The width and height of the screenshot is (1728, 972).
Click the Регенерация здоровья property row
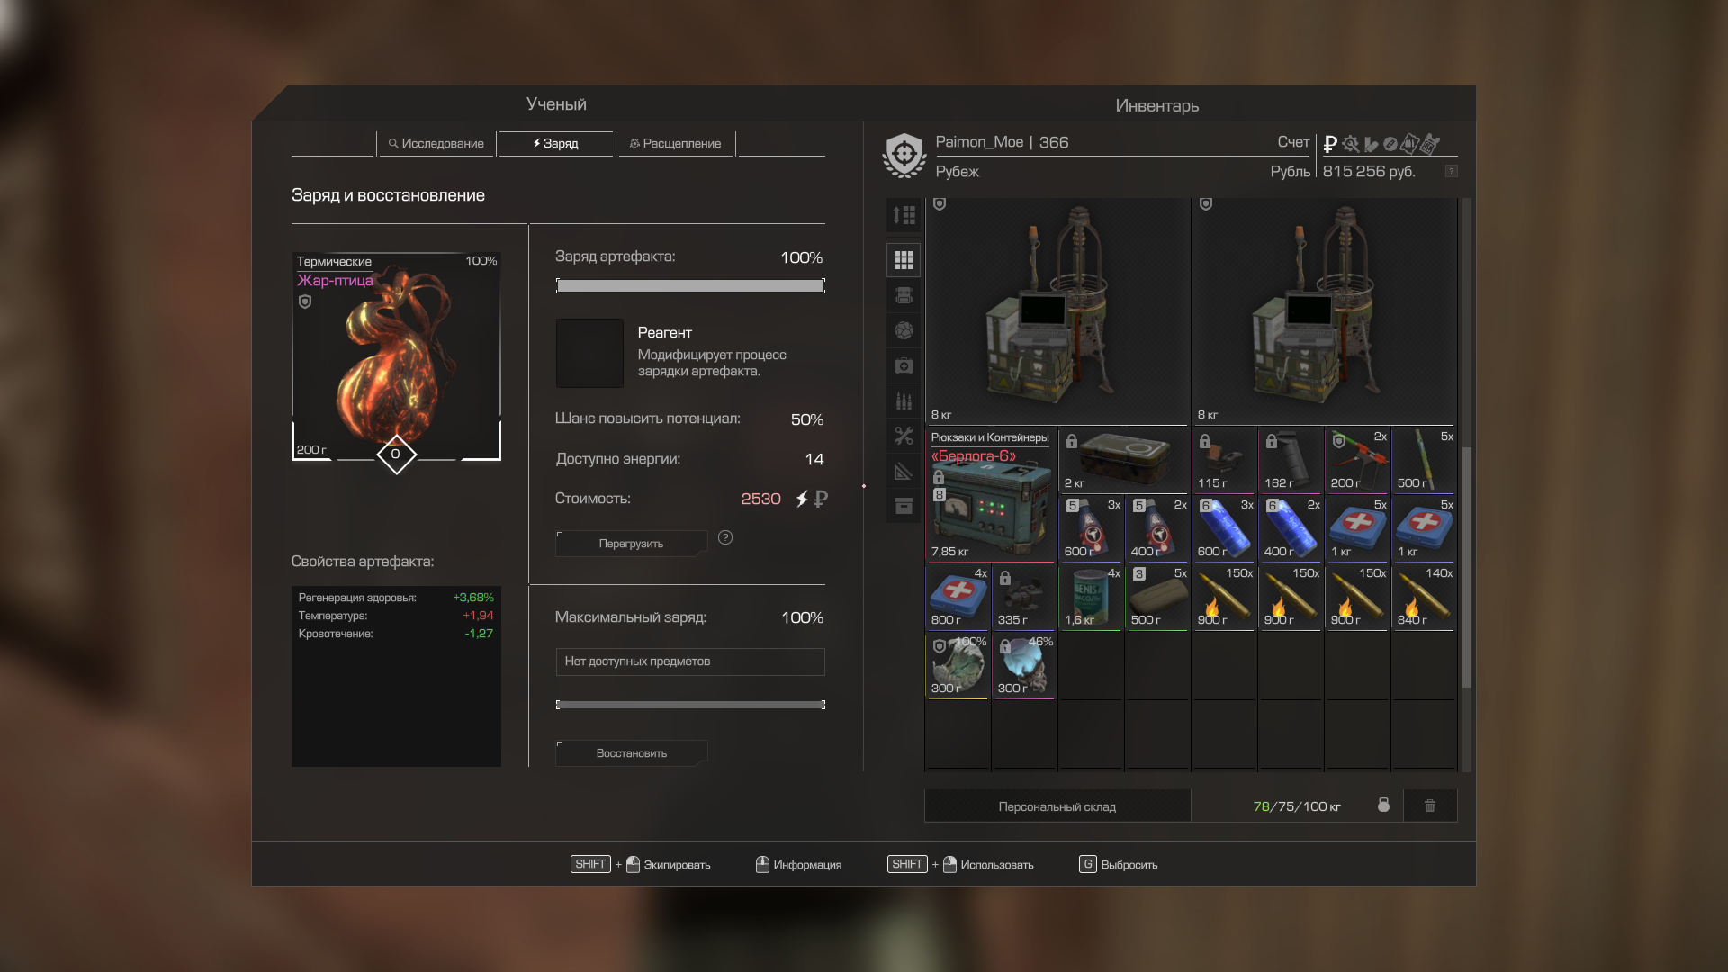tap(396, 598)
